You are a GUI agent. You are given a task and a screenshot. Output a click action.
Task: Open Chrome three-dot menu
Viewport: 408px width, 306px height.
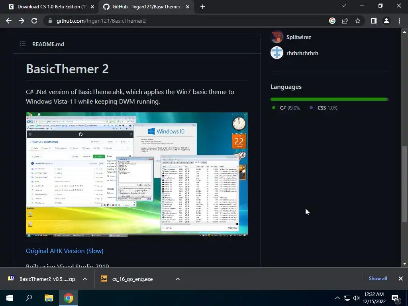399,21
